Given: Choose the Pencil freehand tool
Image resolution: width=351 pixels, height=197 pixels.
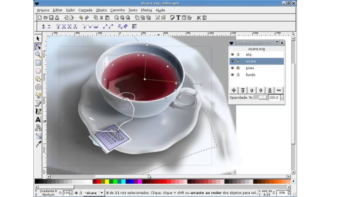Looking at the screenshot, I should coord(38,95).
